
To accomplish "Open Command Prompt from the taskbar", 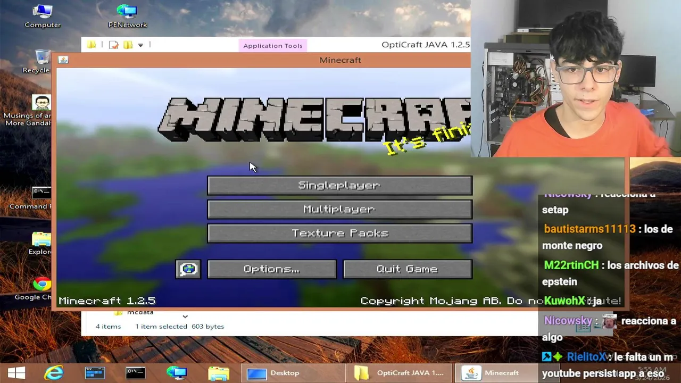I will click(x=135, y=373).
